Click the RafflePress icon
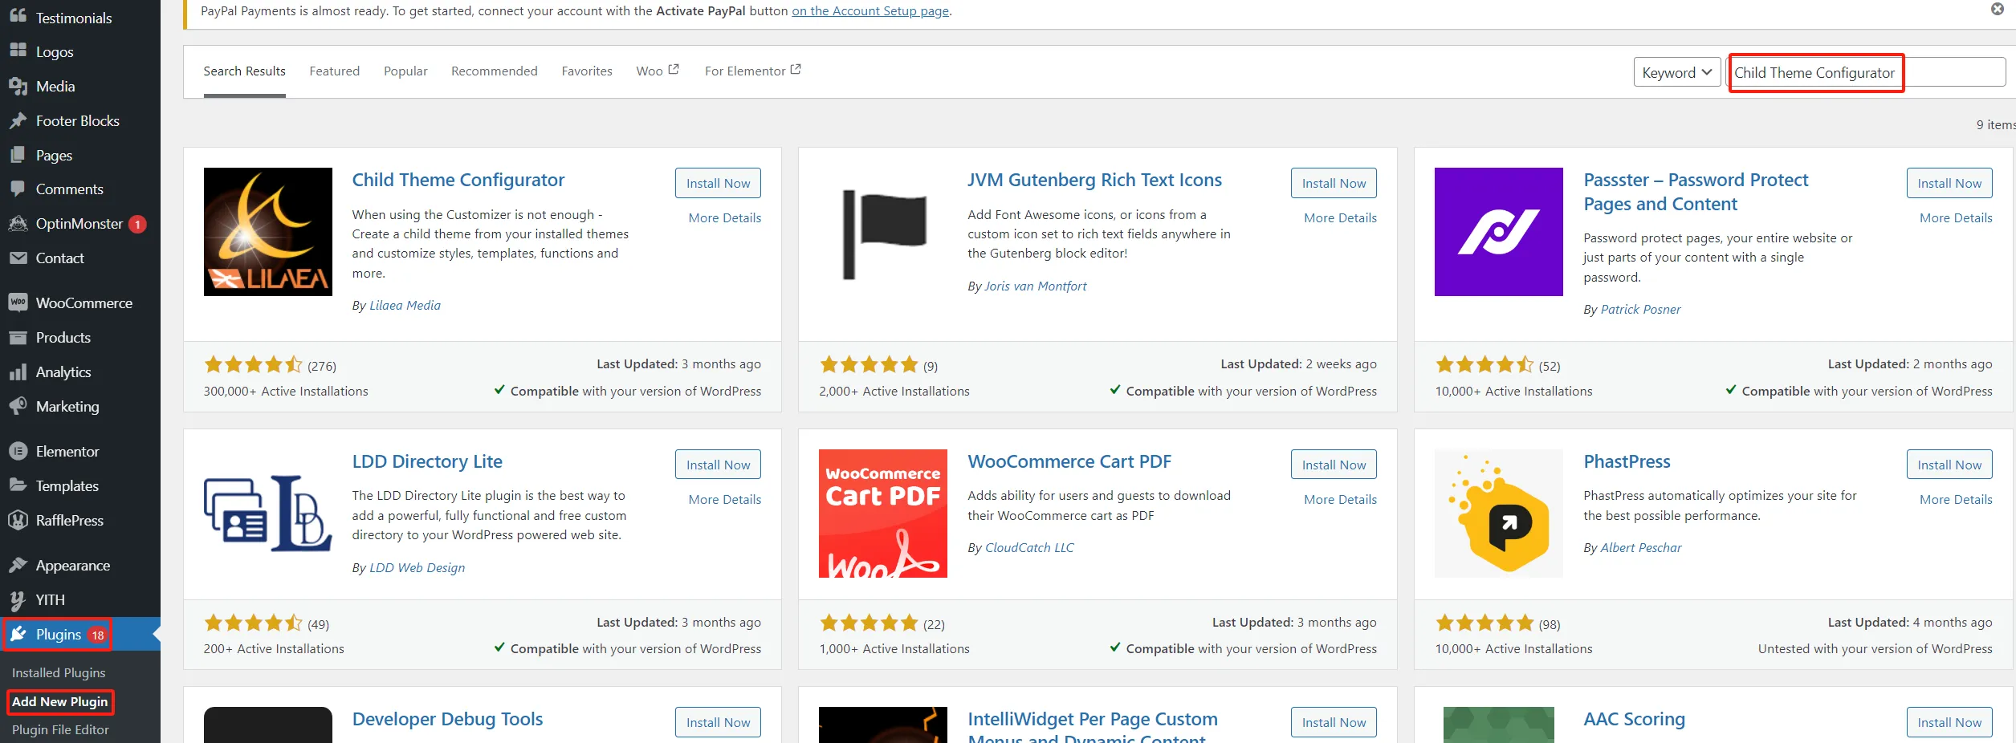The height and width of the screenshot is (743, 2016). [18, 521]
